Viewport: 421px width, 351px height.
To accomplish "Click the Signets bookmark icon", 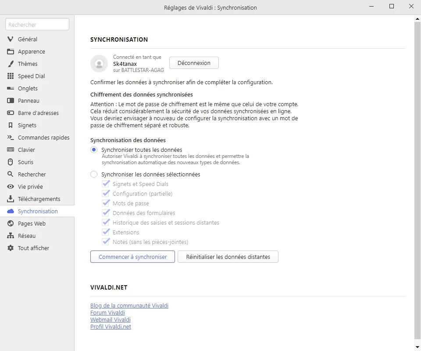I will (10, 125).
